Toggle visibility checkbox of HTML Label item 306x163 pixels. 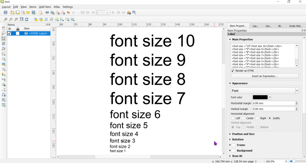[x=9, y=33]
